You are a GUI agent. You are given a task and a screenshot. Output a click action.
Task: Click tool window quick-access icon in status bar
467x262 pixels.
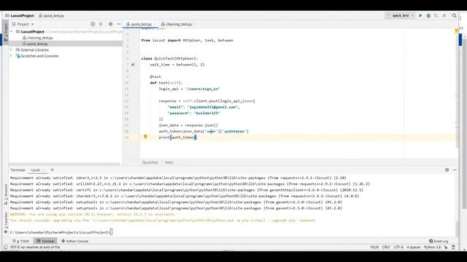(6, 247)
